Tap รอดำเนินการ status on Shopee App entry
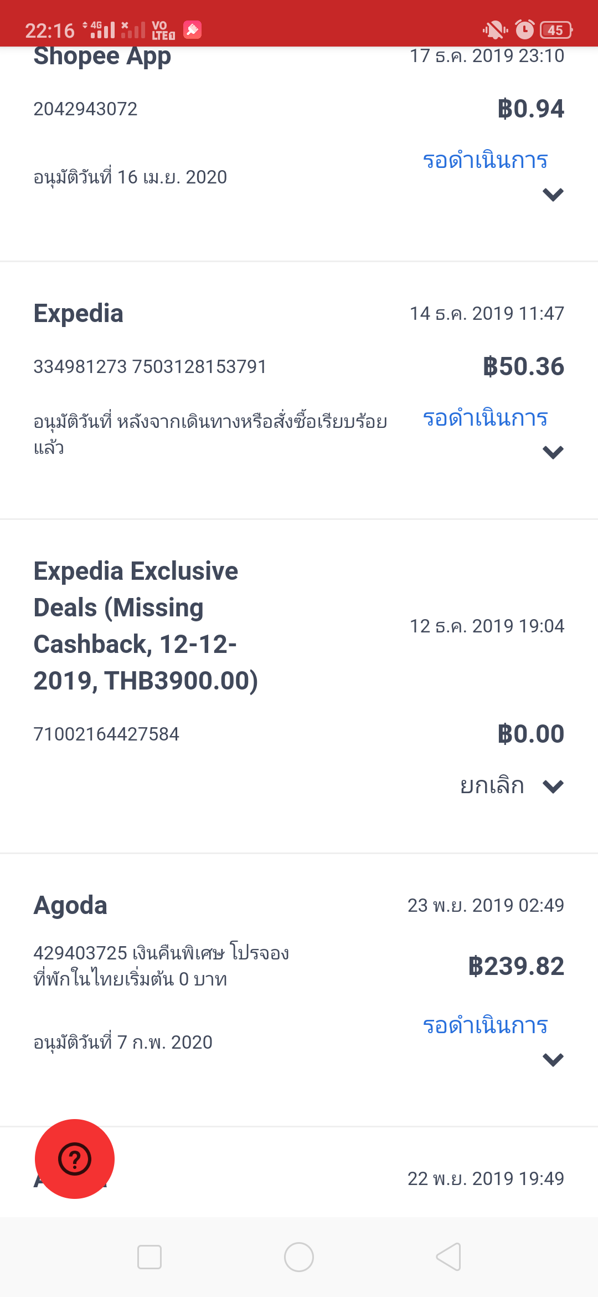The image size is (598, 1297). 485,160
